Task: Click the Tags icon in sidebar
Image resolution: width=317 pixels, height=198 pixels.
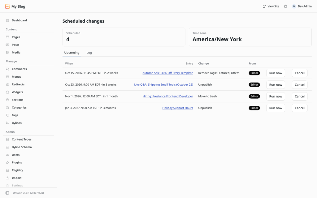Action: point(7,115)
